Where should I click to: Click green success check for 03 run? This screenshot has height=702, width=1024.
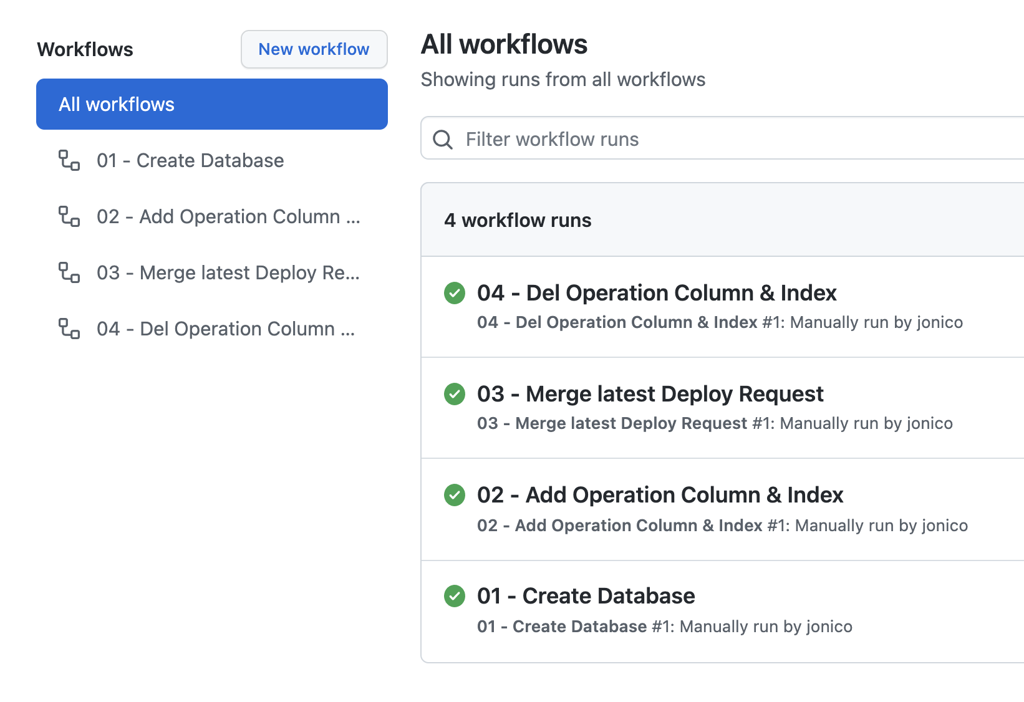pyautogui.click(x=455, y=394)
